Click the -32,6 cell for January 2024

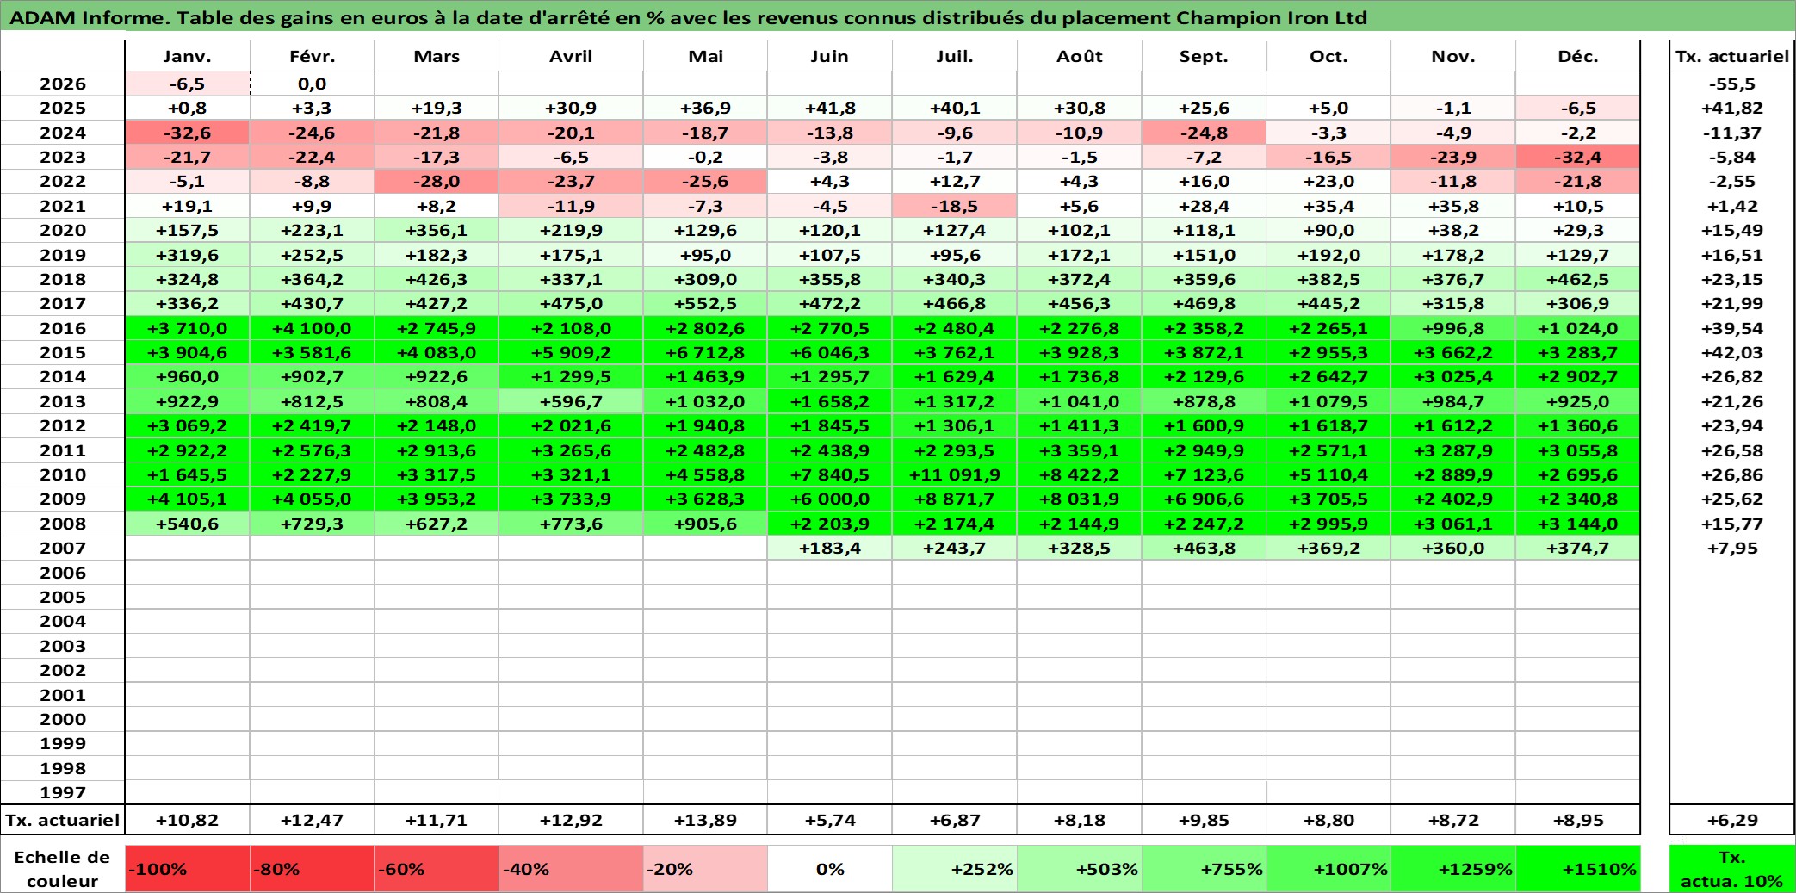(x=187, y=133)
